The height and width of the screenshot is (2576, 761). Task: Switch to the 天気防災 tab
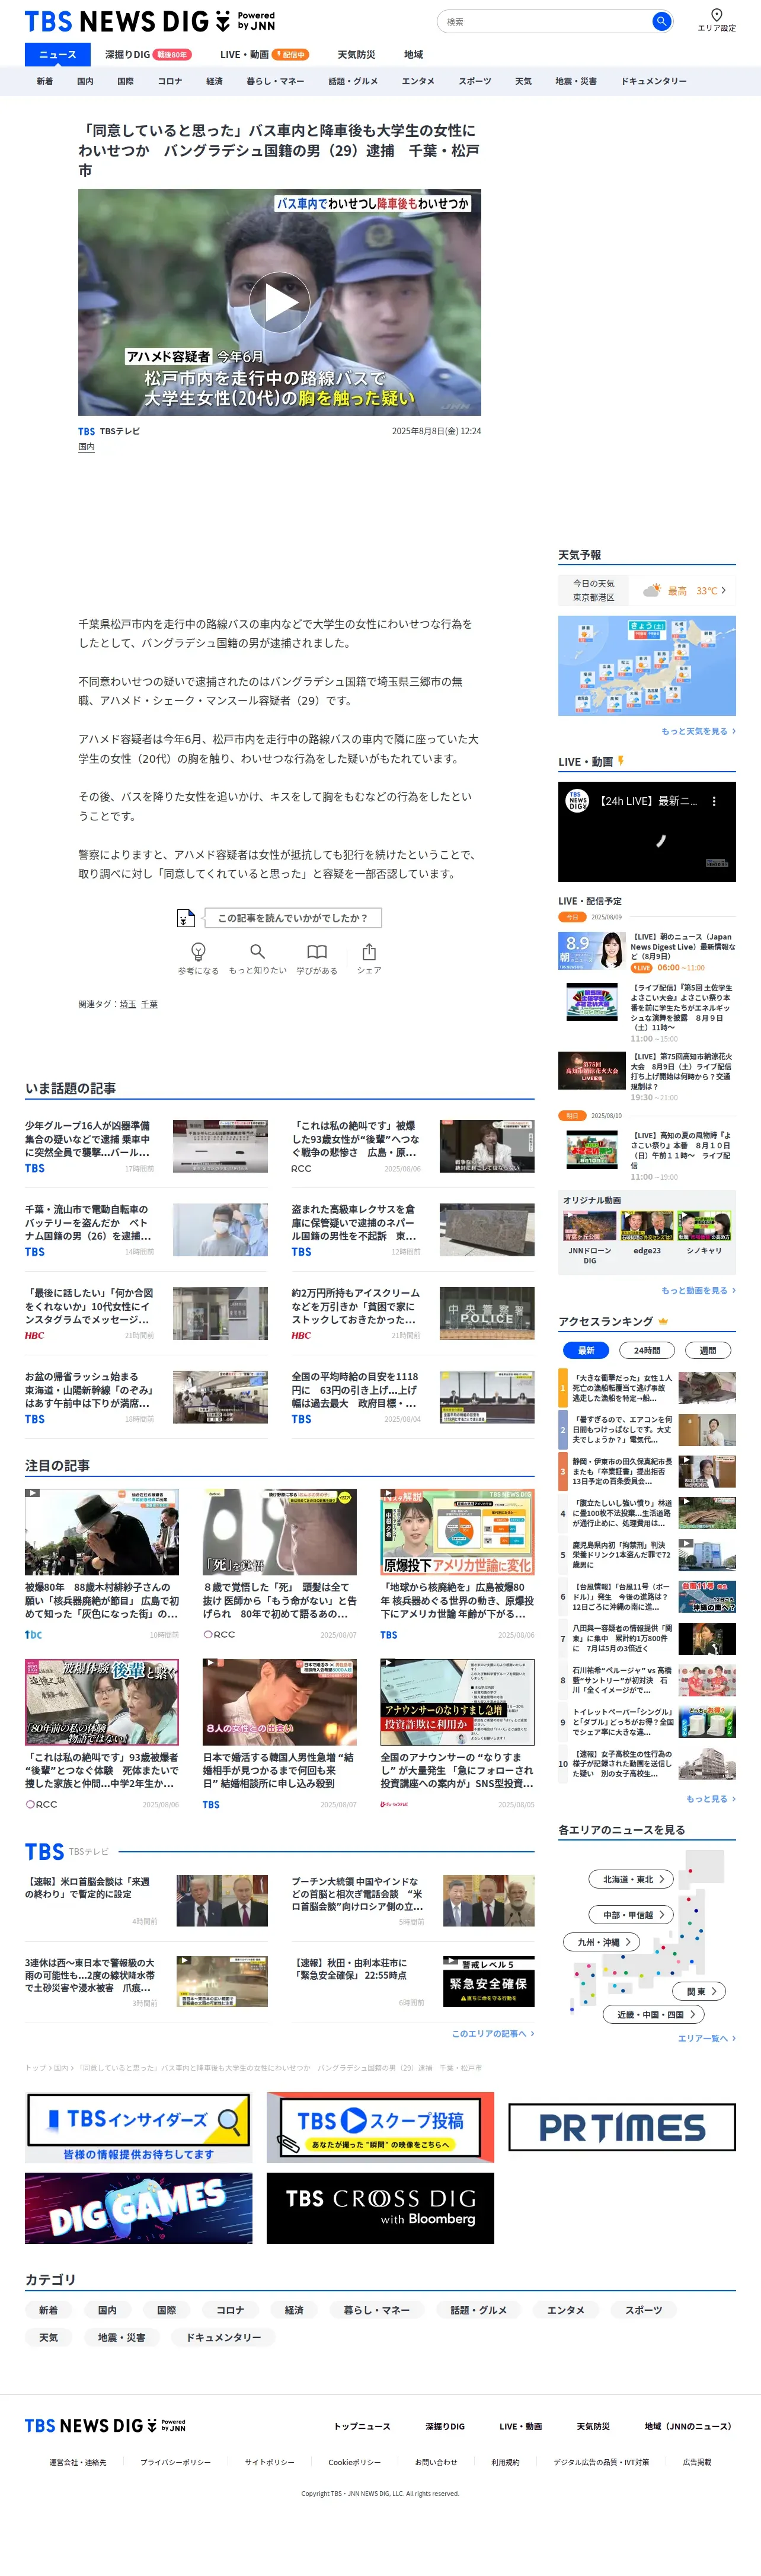point(357,54)
